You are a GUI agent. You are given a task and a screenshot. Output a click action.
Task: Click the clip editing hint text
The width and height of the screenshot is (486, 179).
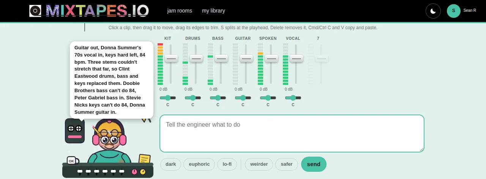click(x=243, y=28)
